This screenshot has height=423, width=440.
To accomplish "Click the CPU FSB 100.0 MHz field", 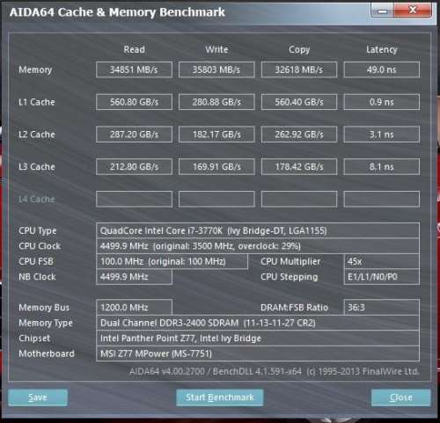I will [x=172, y=261].
